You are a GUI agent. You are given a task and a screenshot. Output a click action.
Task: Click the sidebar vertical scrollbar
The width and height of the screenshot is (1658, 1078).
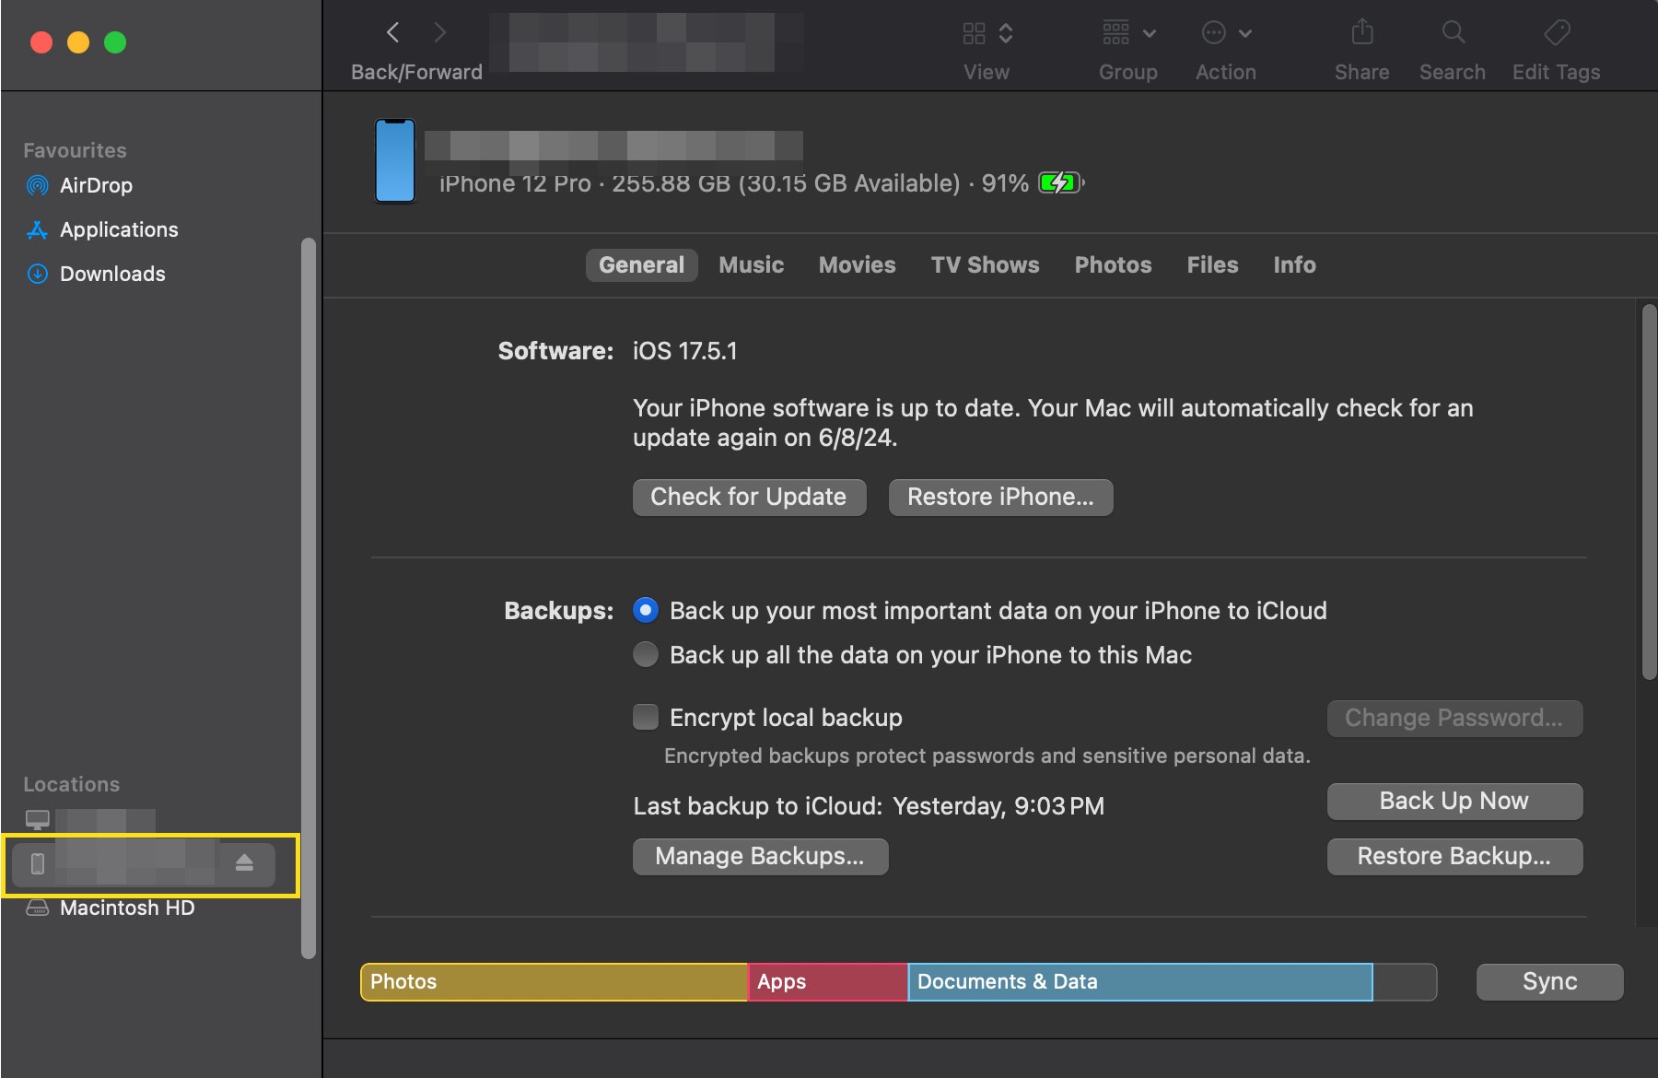(309, 599)
